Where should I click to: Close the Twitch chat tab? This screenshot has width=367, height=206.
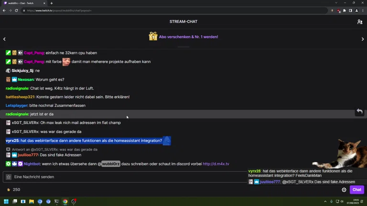point(44,3)
